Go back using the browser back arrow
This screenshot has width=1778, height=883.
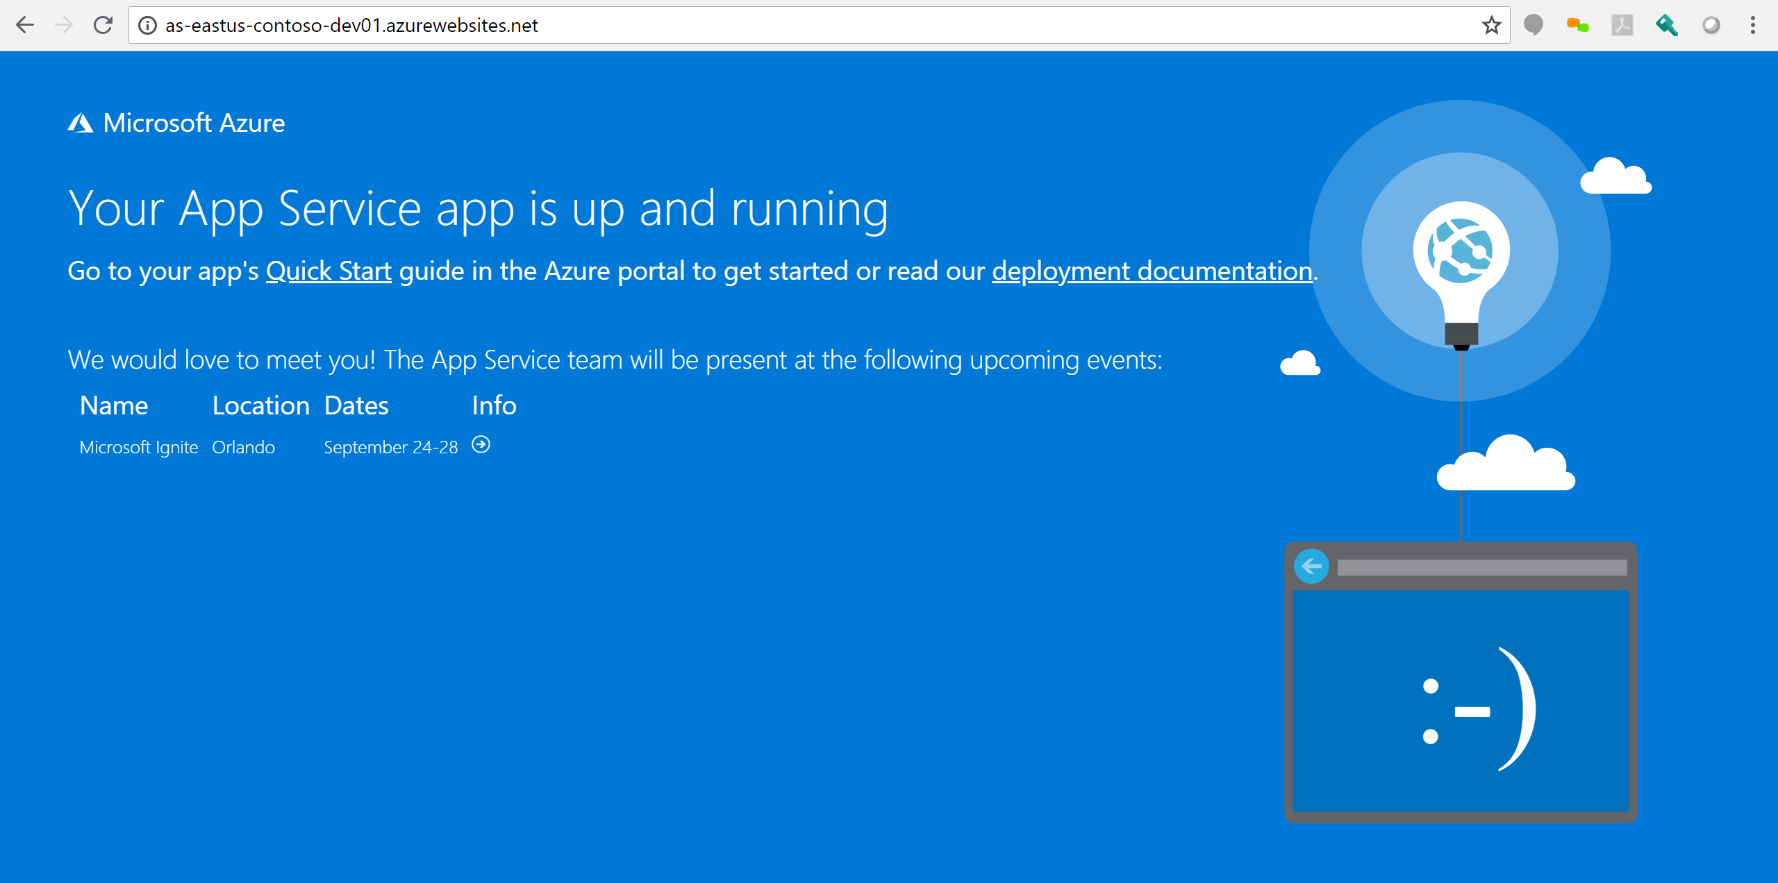coord(25,26)
